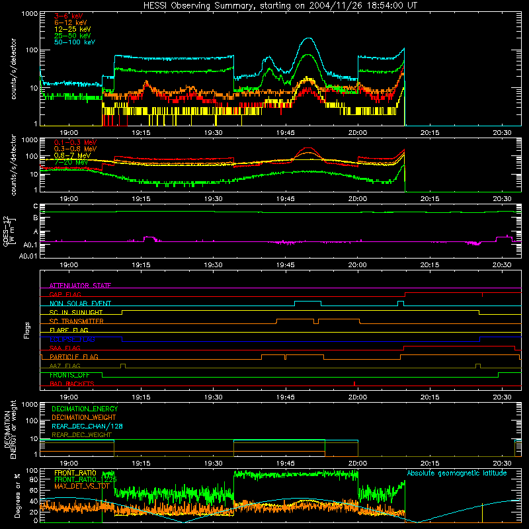The height and width of the screenshot is (529, 529).
Task: Click the DECIMATION_ENERGY legend label
Action: 85,409
